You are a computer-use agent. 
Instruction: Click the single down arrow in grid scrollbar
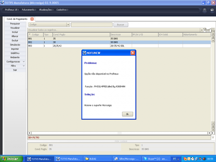click(x=213, y=123)
